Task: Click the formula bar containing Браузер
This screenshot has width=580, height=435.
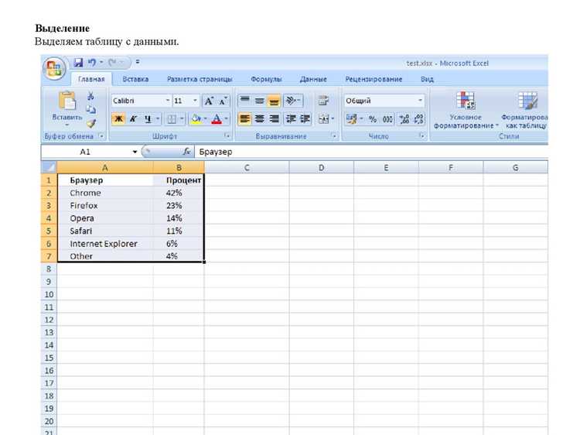Action: coord(371,152)
